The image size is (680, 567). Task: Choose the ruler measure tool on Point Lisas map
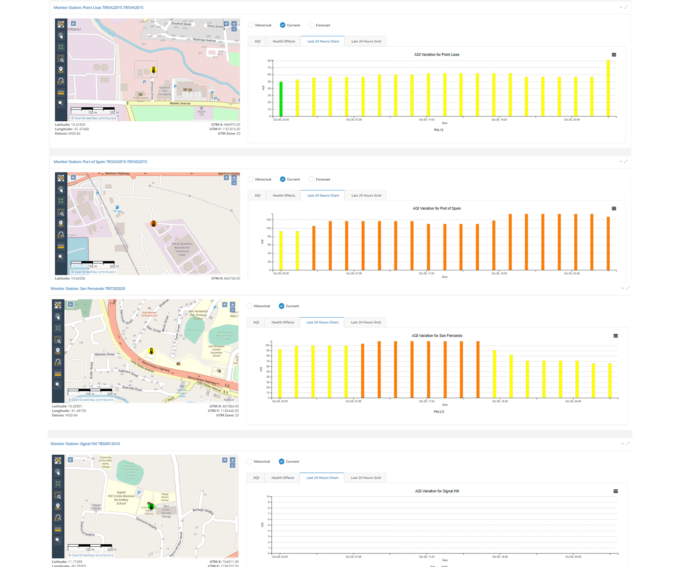pos(60,92)
